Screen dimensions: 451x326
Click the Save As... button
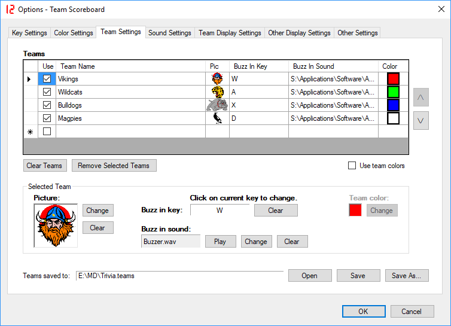click(407, 276)
